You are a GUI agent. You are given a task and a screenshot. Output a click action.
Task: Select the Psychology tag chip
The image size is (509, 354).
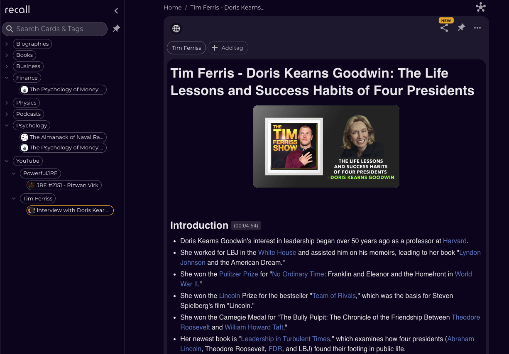click(x=32, y=125)
